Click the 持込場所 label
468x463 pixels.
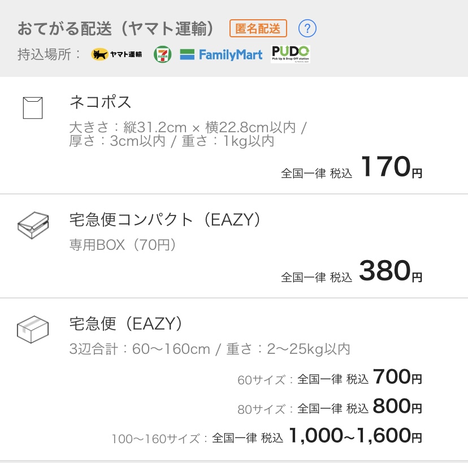pos(42,55)
